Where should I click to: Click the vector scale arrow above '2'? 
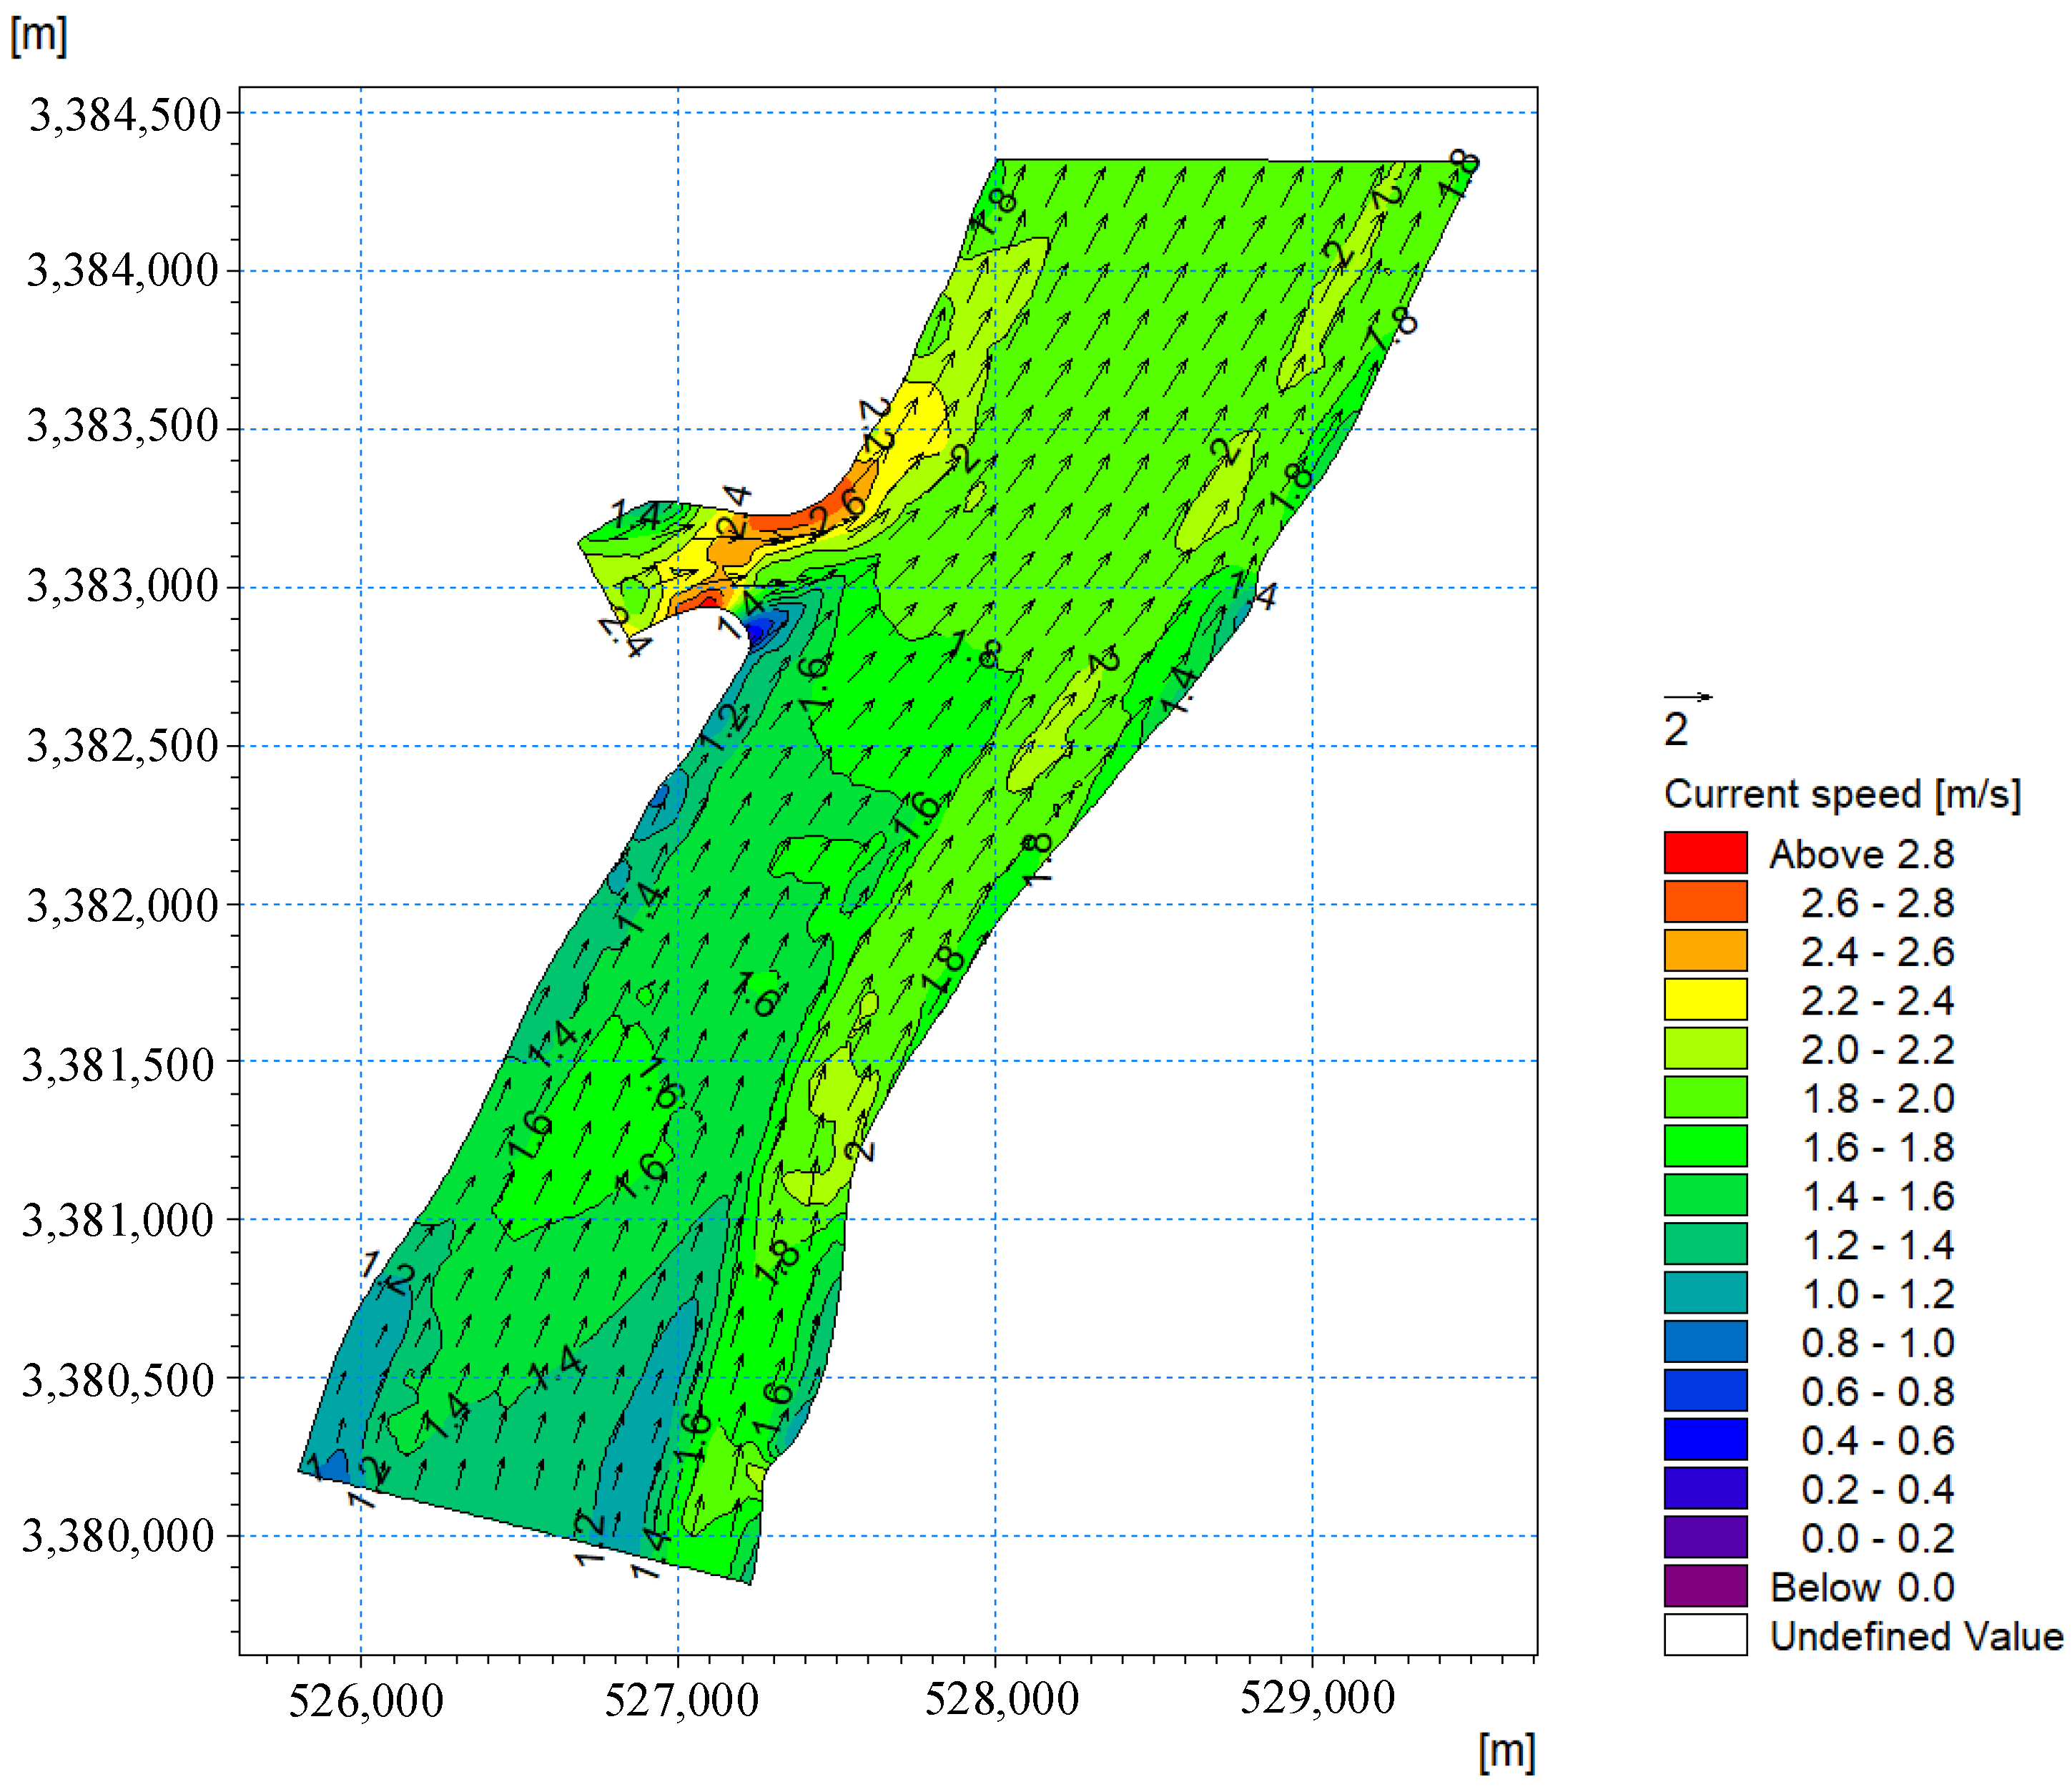click(1687, 697)
